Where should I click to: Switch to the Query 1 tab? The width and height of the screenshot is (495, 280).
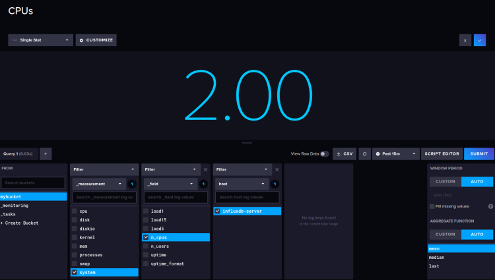(19, 154)
